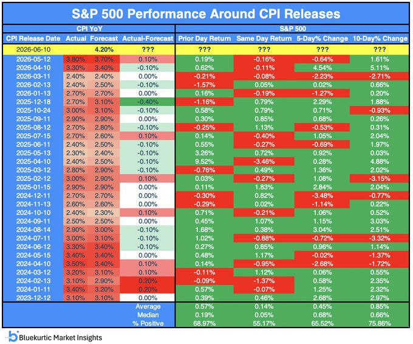Click the Same Day Return header

point(264,38)
